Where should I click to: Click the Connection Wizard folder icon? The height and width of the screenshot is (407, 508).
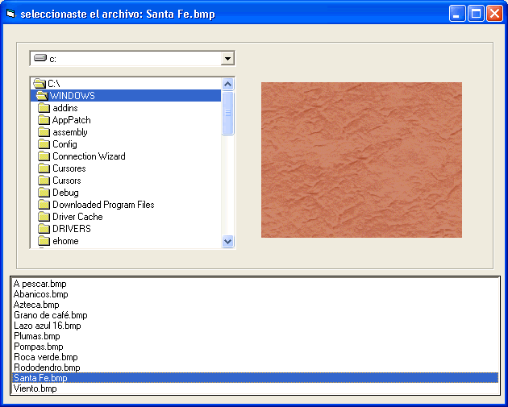[44, 156]
